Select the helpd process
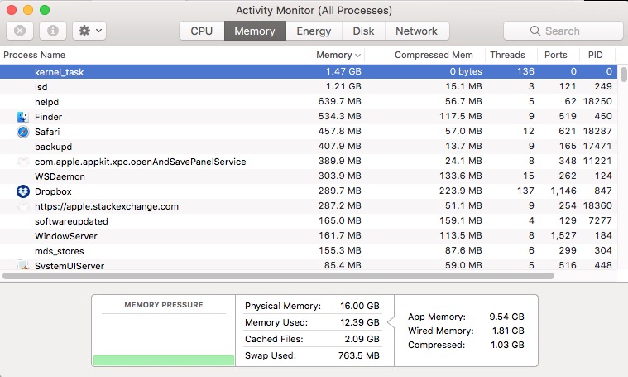 pos(46,102)
